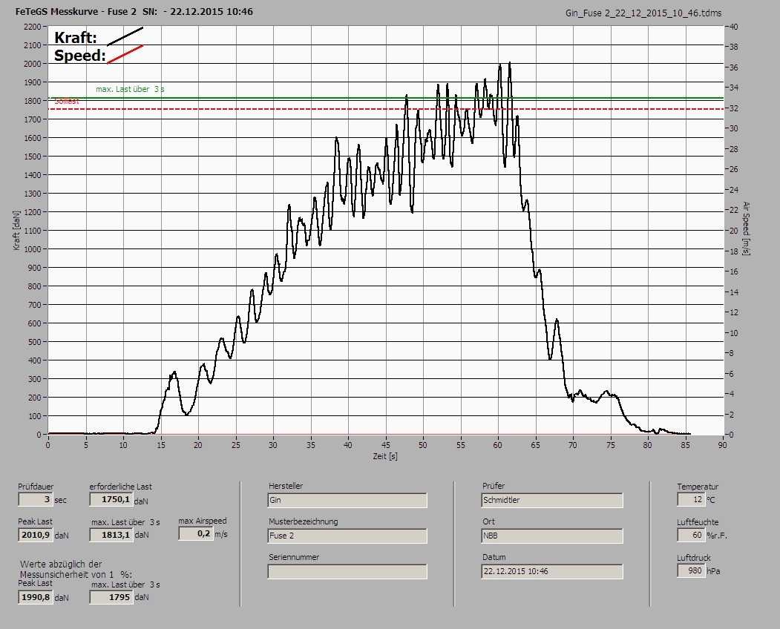
Task: Click the corrected max. Last value 1795
Action: (x=111, y=596)
